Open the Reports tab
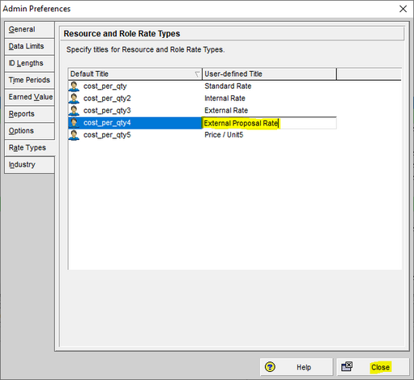Image resolution: width=414 pixels, height=380 pixels. point(29,114)
